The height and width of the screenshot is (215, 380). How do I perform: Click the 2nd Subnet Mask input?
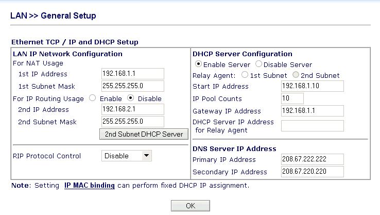coord(132,122)
